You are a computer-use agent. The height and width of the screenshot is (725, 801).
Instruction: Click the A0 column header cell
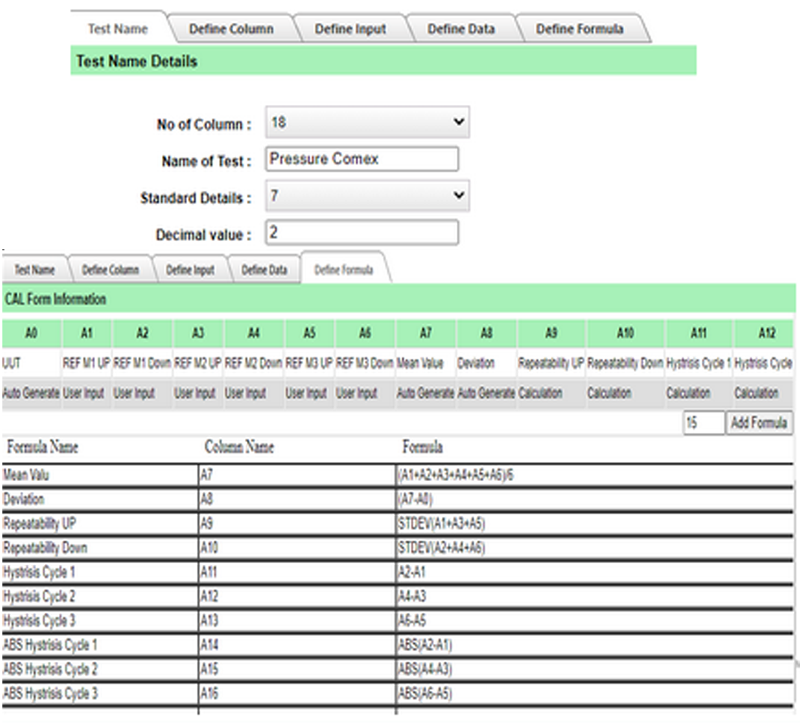(31, 333)
